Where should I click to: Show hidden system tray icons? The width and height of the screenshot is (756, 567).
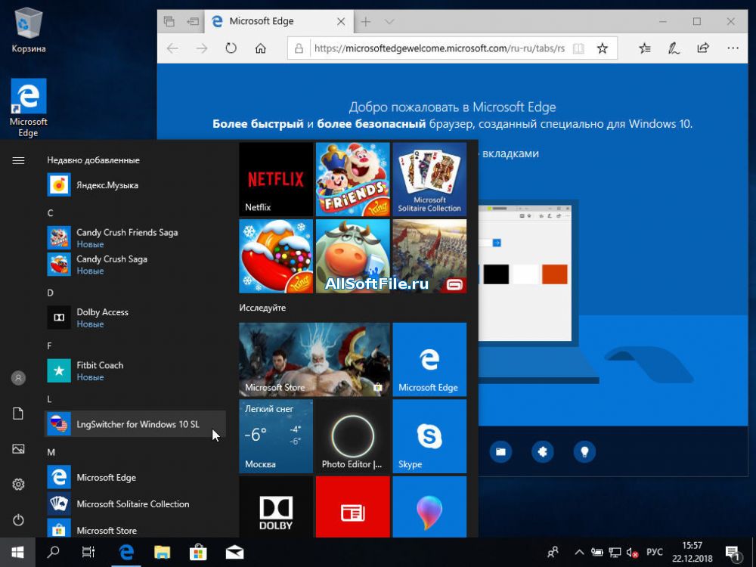(579, 552)
